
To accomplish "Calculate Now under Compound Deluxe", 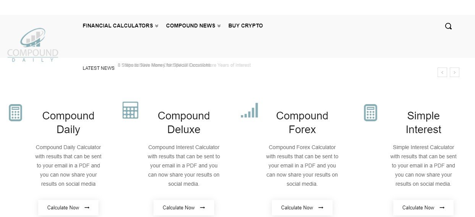I will coord(184,207).
